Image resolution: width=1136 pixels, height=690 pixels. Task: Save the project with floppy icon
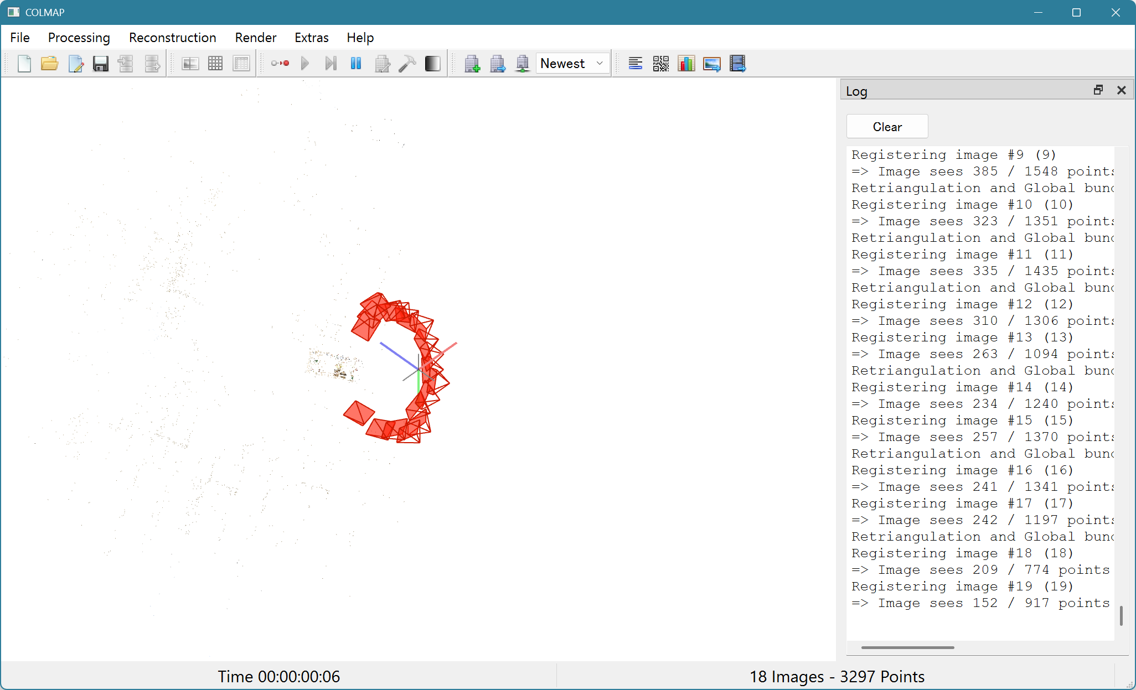pos(100,64)
